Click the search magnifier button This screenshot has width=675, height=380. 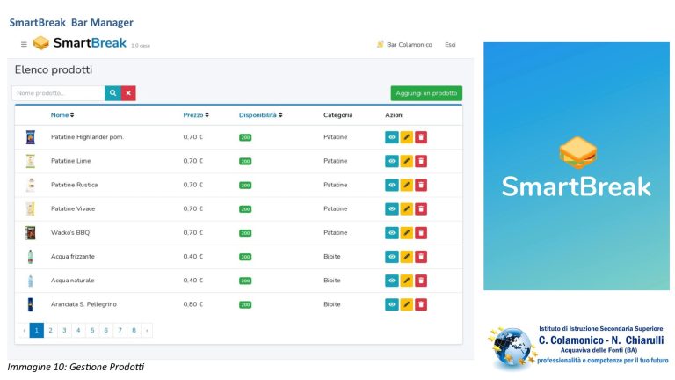point(112,93)
